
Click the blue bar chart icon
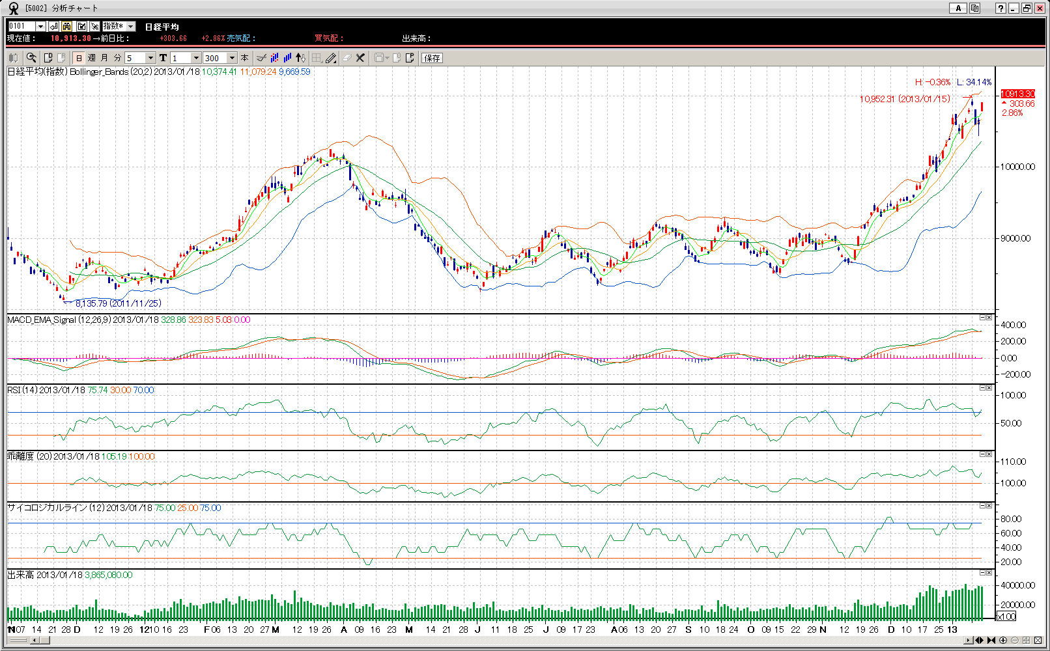point(287,58)
